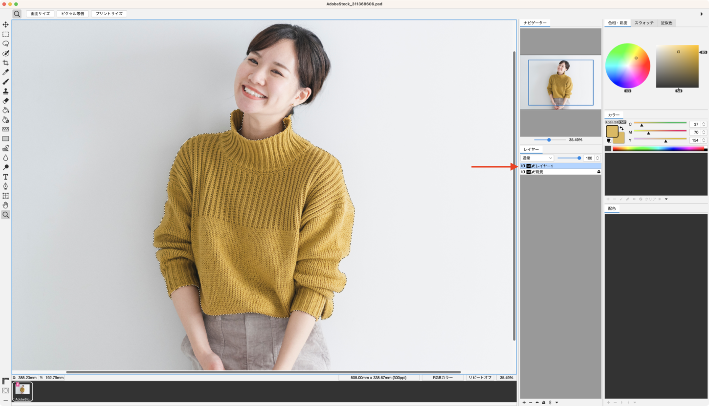This screenshot has width=709, height=406.
Task: Open the 通常 blend mode dropdown
Action: (537, 158)
